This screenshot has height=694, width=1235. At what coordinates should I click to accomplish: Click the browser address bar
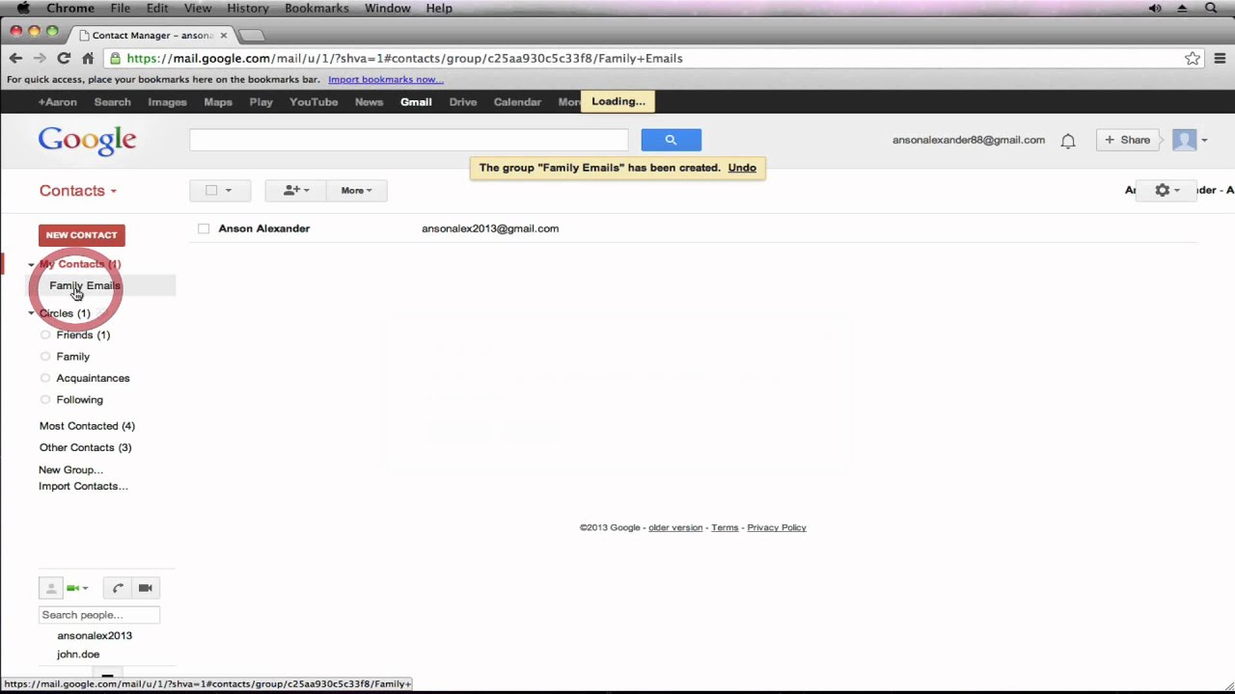click(x=646, y=58)
